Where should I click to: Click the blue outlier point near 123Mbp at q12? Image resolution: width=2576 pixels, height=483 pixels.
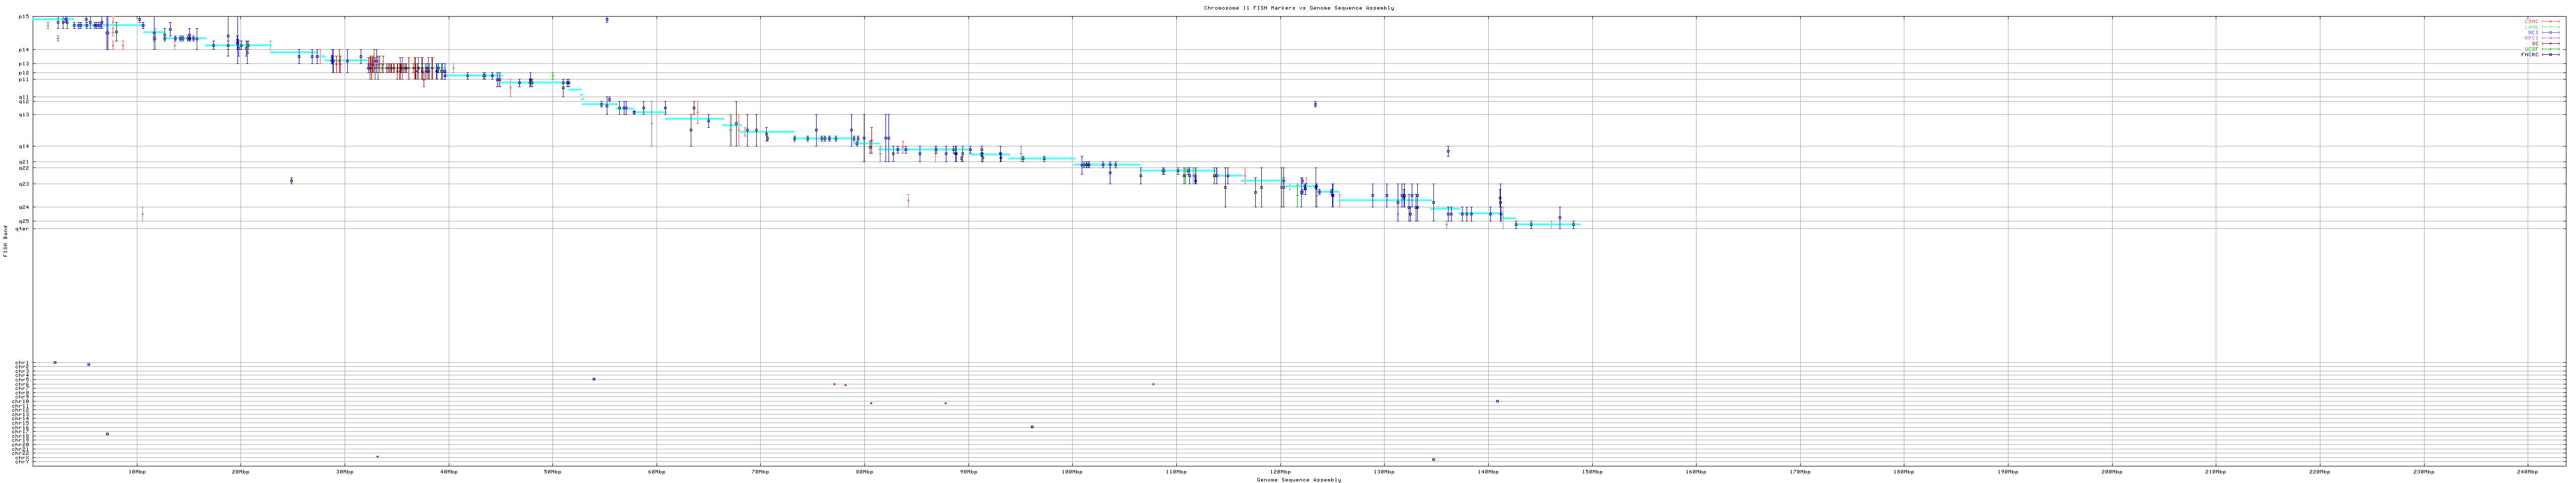(1315, 104)
